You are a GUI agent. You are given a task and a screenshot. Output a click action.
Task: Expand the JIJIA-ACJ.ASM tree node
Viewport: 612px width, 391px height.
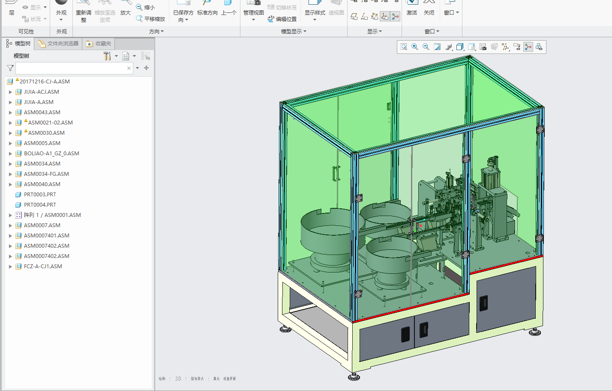coord(10,92)
